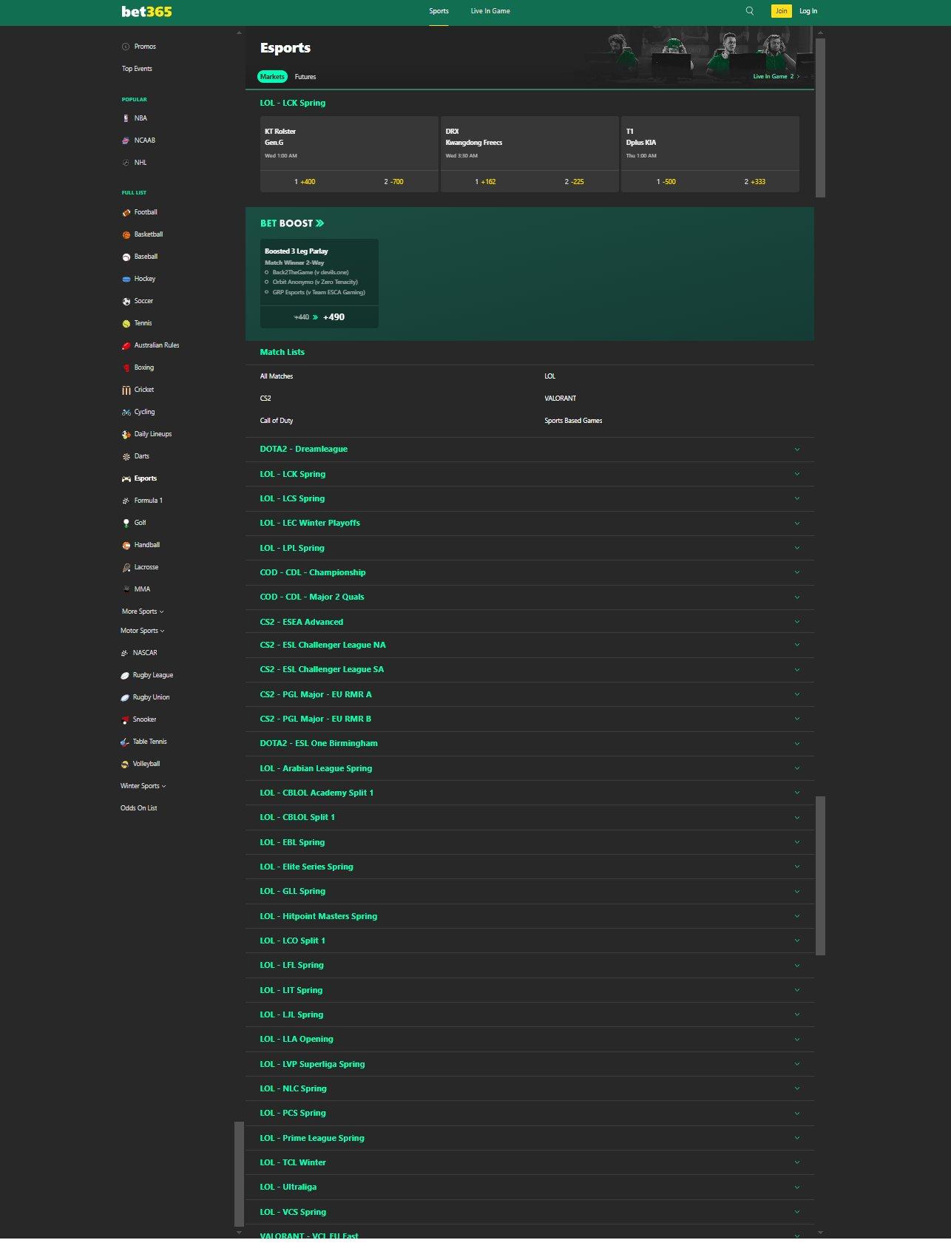
Task: Open the Lacrosse stick icon
Action: pos(126,567)
